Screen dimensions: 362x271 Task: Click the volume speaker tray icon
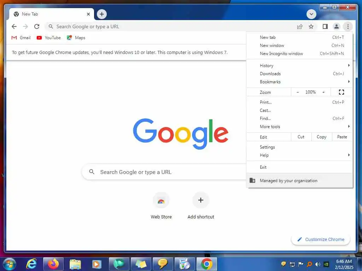[x=318, y=264]
